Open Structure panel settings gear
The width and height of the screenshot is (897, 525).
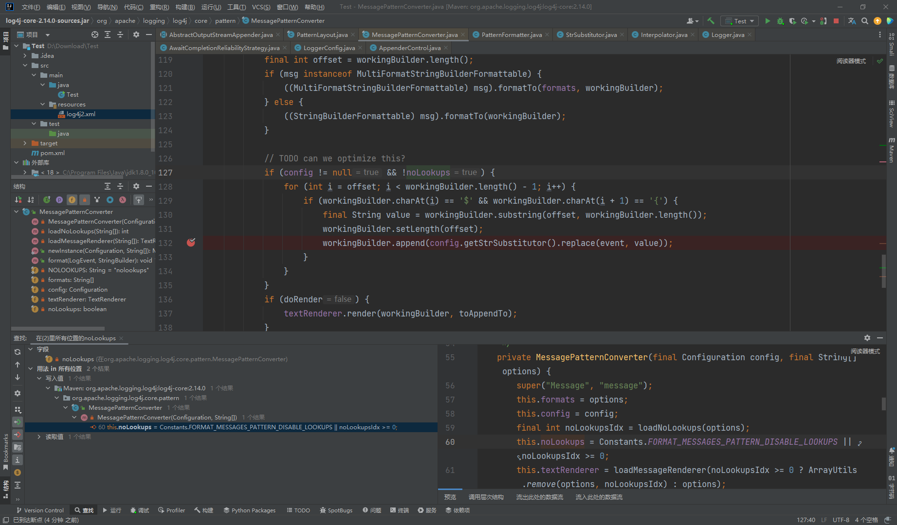point(136,186)
